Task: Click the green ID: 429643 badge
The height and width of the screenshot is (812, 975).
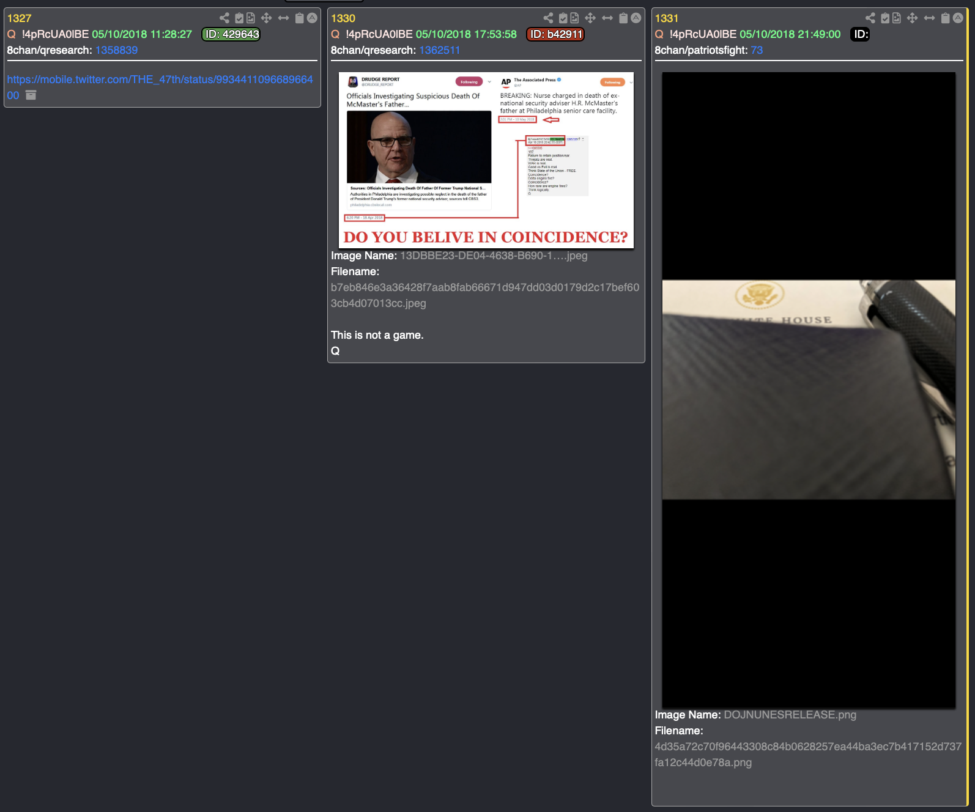Action: pyautogui.click(x=231, y=34)
